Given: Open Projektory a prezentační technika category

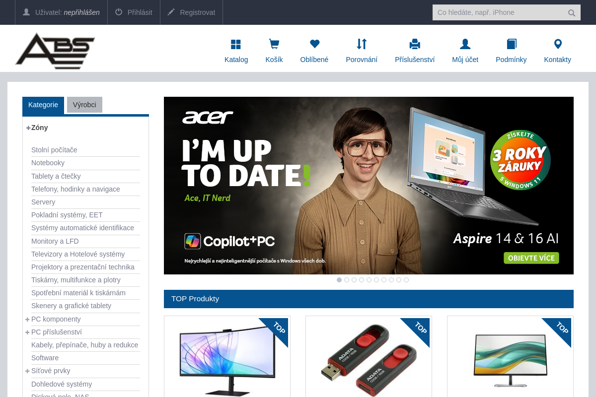Looking at the screenshot, I should pos(83,267).
